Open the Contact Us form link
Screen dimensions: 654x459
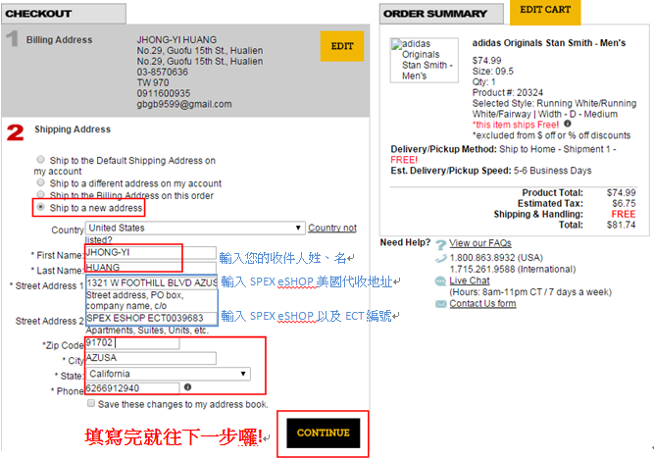click(x=482, y=303)
